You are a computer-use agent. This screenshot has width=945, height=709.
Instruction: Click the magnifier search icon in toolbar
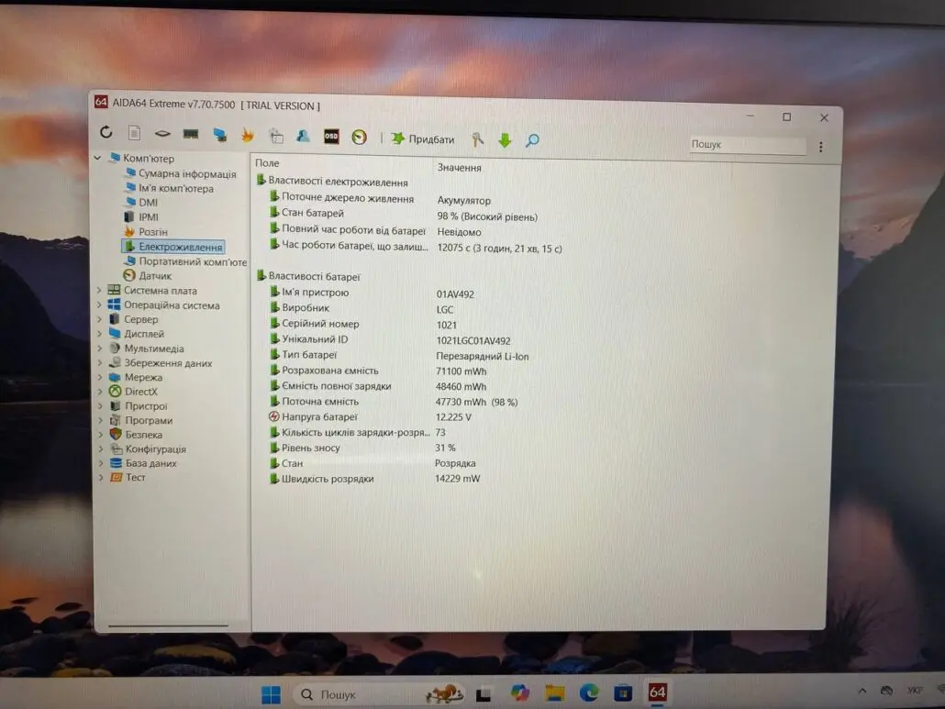pos(532,140)
